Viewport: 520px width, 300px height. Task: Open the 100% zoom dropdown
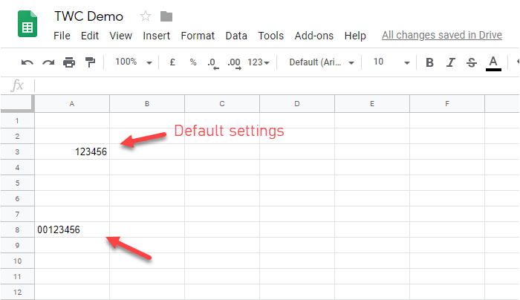tap(133, 62)
